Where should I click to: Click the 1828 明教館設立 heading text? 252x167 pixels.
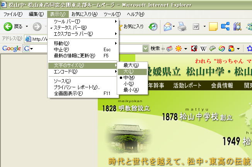[x=126, y=108]
